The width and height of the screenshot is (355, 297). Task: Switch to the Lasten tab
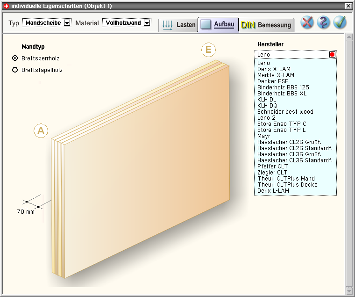tap(178, 25)
